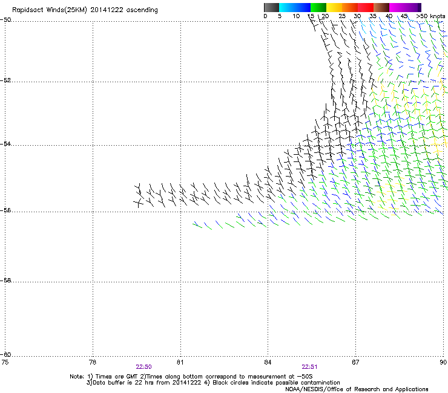
Task: Click the gray segment of the color scale
Action: pos(271,7)
